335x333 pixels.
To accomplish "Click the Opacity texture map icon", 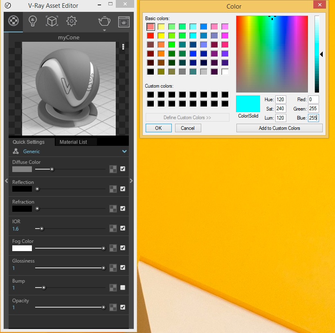I will pyautogui.click(x=113, y=307).
